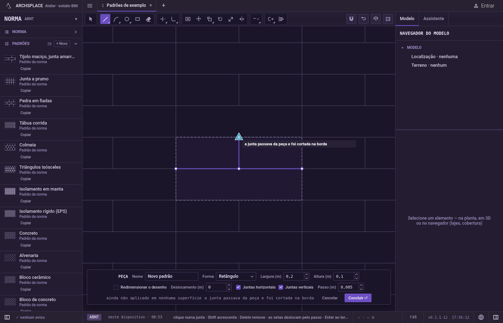This screenshot has height=323, width=503.
Task: Collapse the MODELO tree node
Action: coord(402,48)
